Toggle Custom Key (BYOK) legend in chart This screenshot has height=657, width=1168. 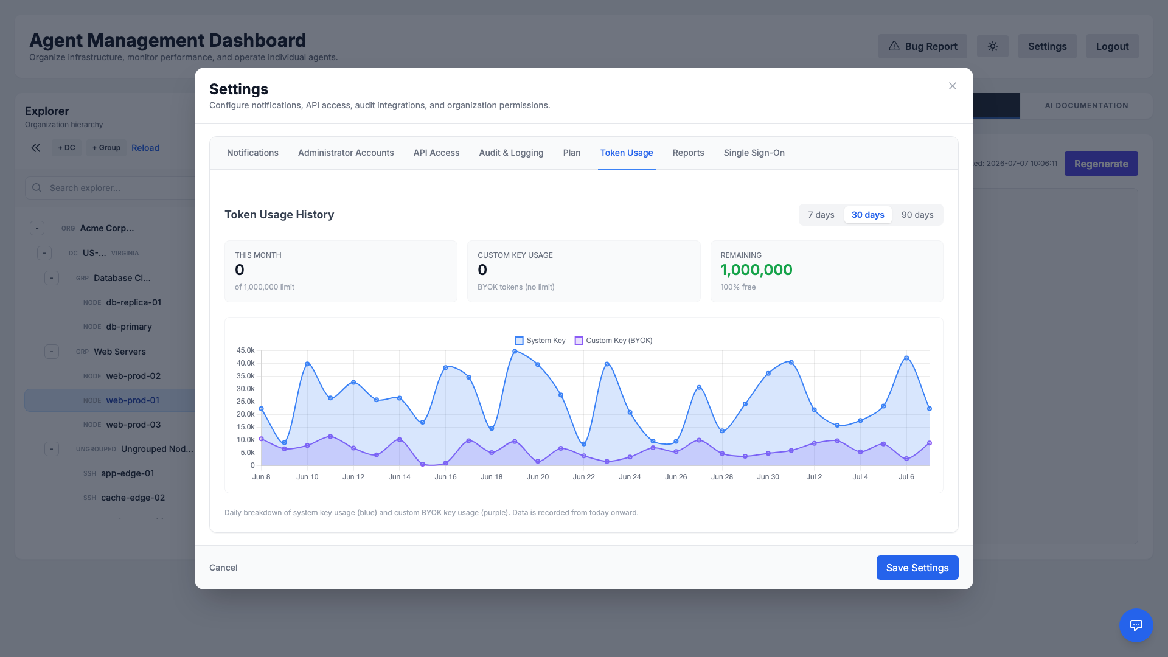613,341
